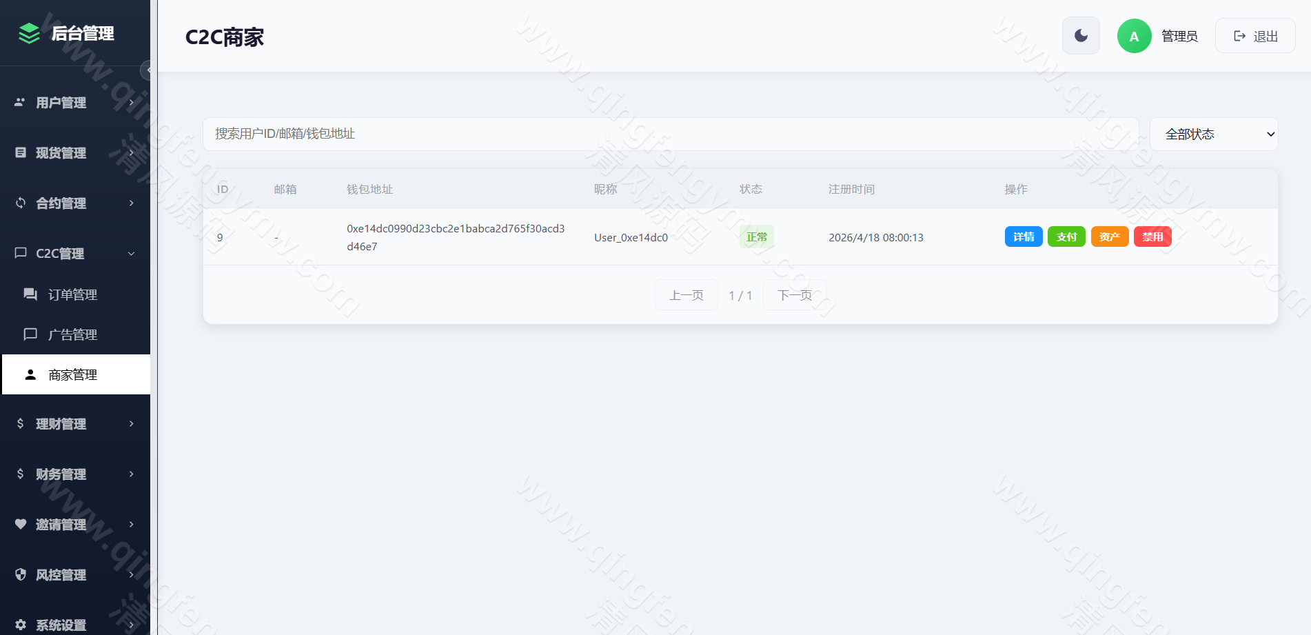
Task: Click the 操作 column header
Action: point(1016,189)
